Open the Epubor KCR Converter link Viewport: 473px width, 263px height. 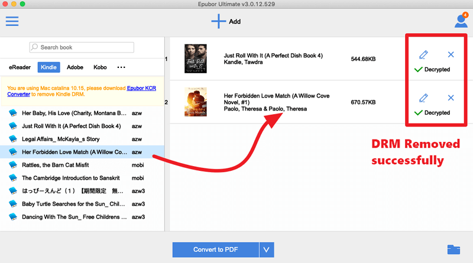coord(141,88)
